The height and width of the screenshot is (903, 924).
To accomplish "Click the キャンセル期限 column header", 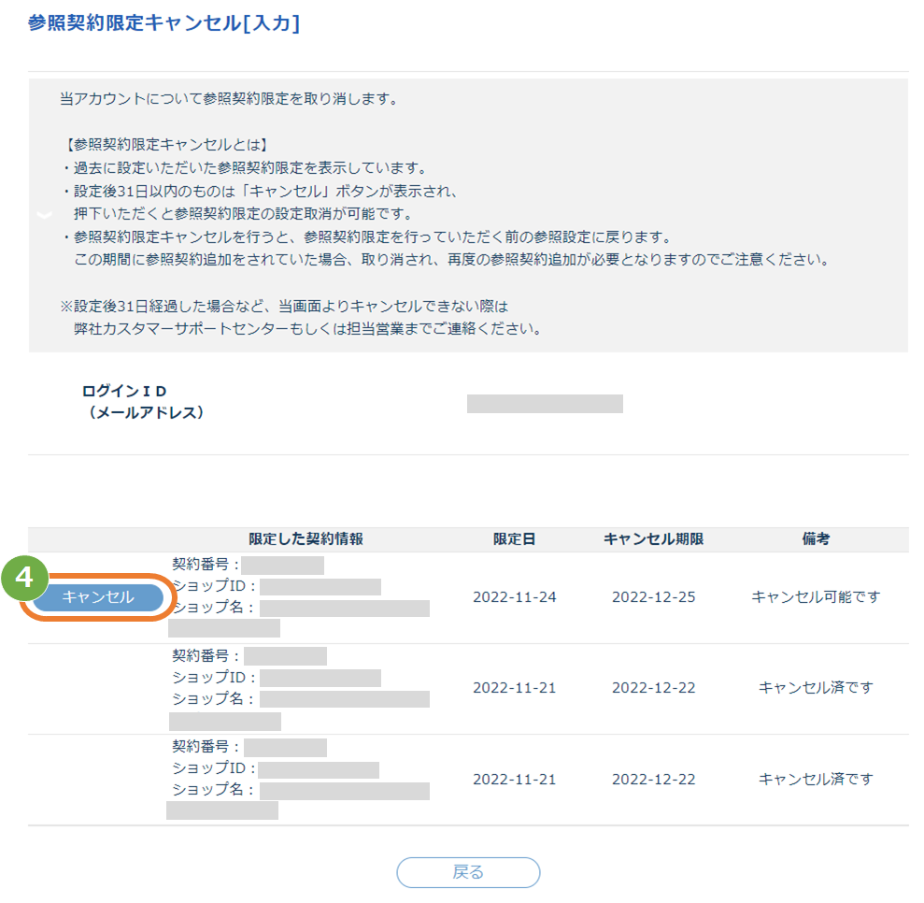I will tap(653, 538).
